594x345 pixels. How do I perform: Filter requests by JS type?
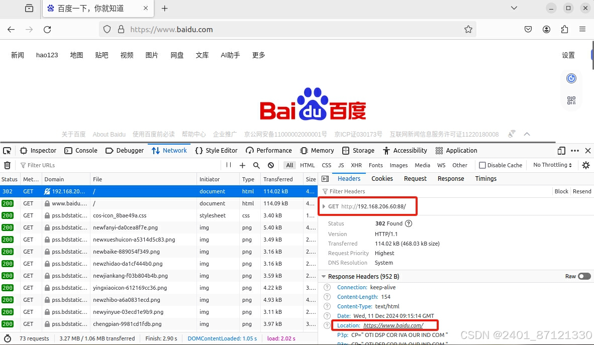[341, 165]
